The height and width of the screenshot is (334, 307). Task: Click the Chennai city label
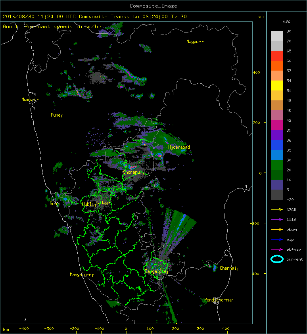click(x=229, y=268)
